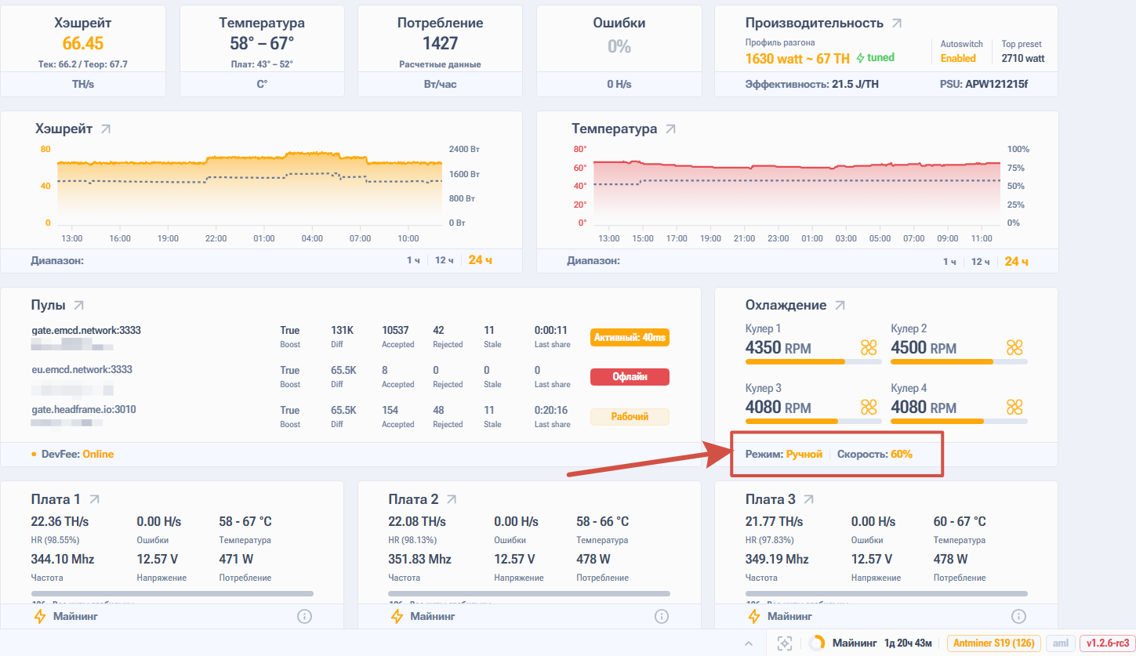Open Плата 1 details arrow icon

click(94, 499)
